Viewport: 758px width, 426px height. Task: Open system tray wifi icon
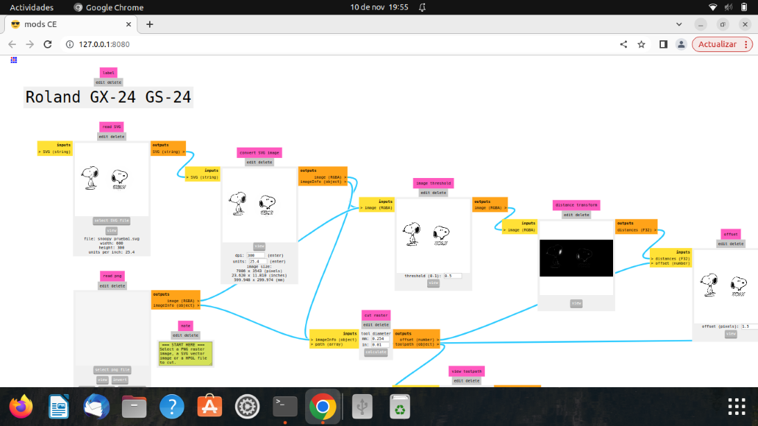pyautogui.click(x=712, y=7)
